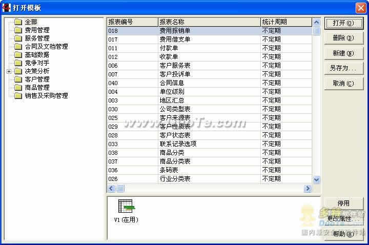Image resolution: width=369 pixels, height=245 pixels.
Task: Select the 单位级别 row
Action: coord(210,92)
